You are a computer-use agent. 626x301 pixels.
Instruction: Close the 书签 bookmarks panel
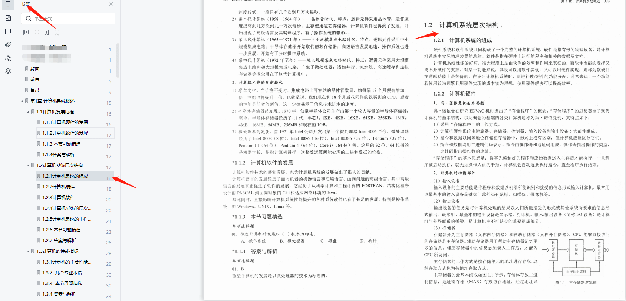(111, 4)
